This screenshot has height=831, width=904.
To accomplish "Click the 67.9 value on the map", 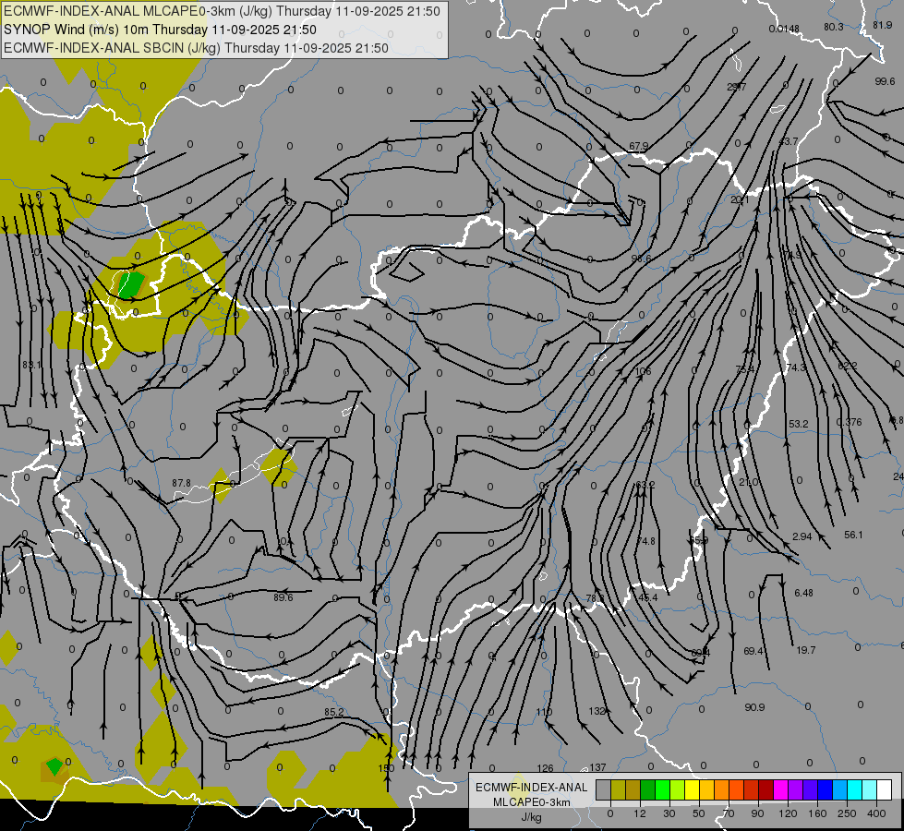I will [x=639, y=147].
